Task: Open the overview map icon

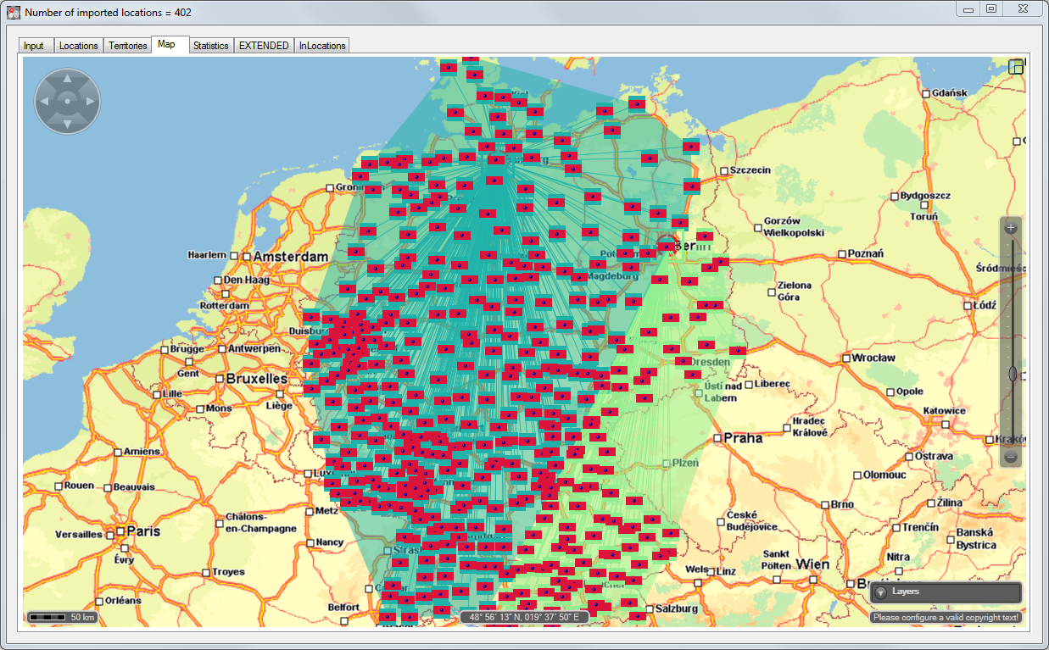Action: click(x=1016, y=67)
